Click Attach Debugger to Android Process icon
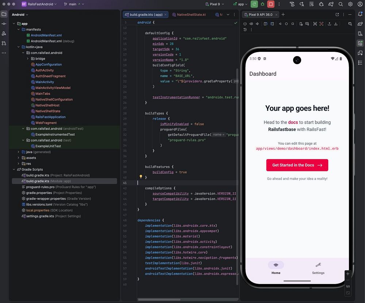Screen dimensions: 365x303 [321, 4]
